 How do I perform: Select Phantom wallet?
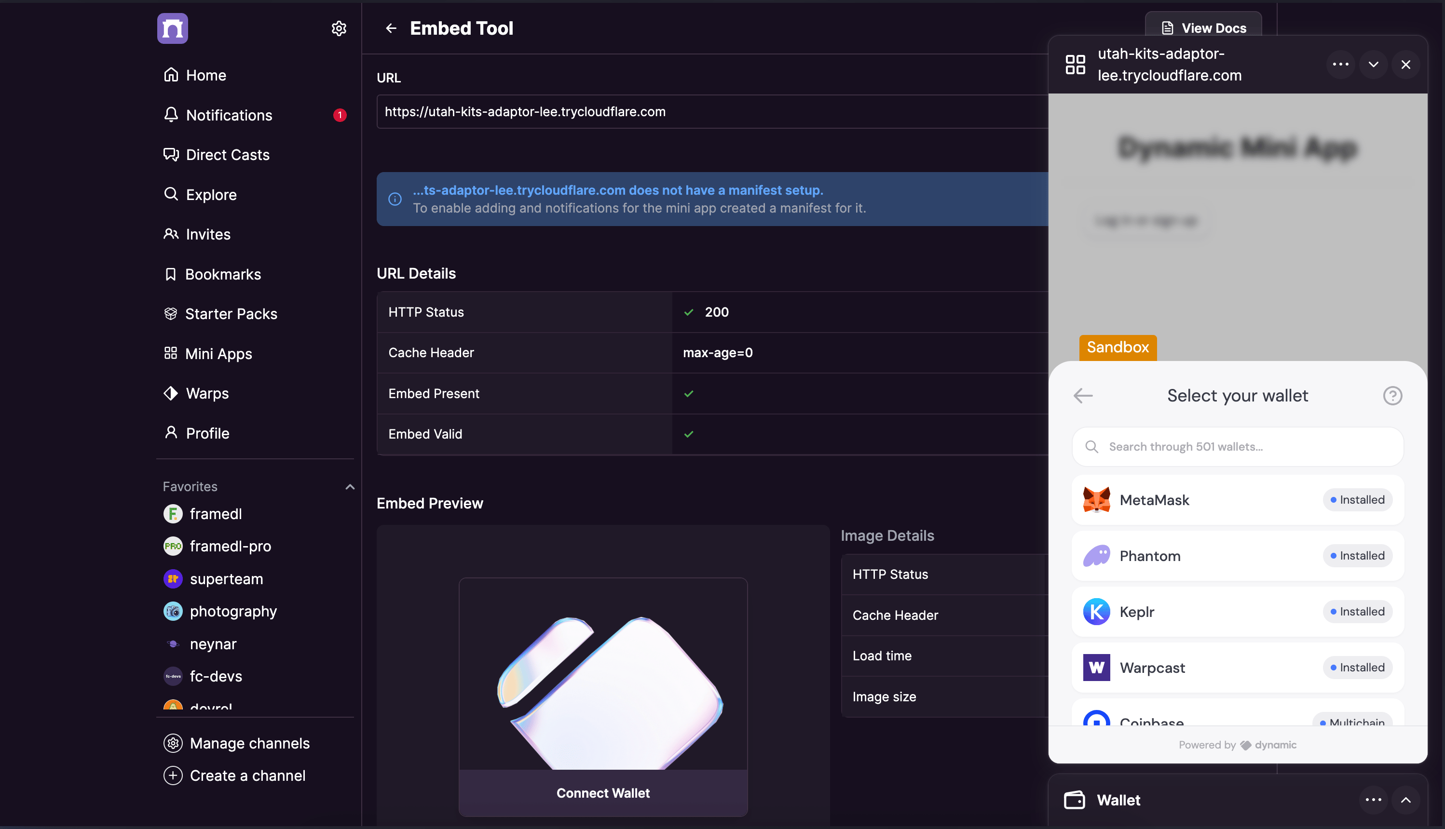[1238, 556]
